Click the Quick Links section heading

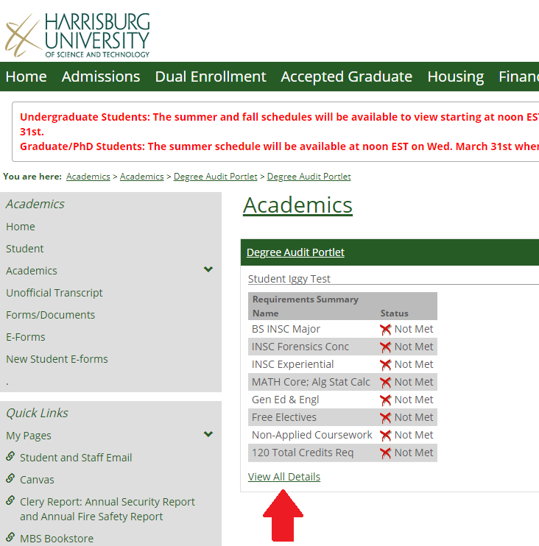37,413
